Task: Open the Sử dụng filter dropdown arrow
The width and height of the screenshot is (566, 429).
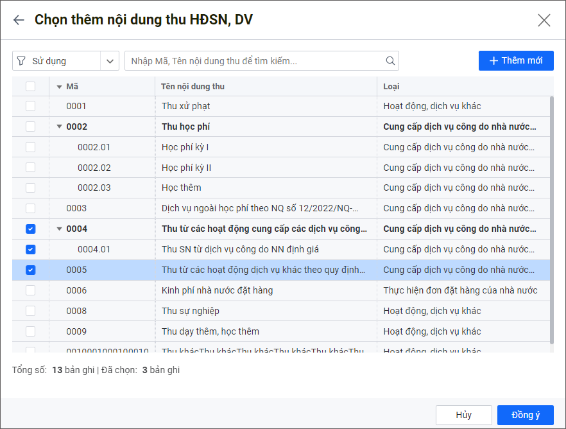Action: coord(110,61)
